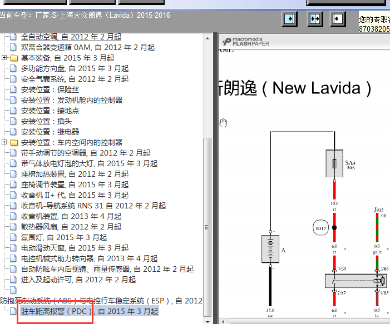Screen dimensions: 390x324
Task: Click the Macromedia FlashPaper logo
Action: tap(246, 42)
